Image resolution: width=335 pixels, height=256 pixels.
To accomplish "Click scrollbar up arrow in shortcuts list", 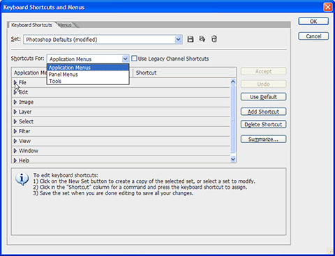I will (x=233, y=82).
